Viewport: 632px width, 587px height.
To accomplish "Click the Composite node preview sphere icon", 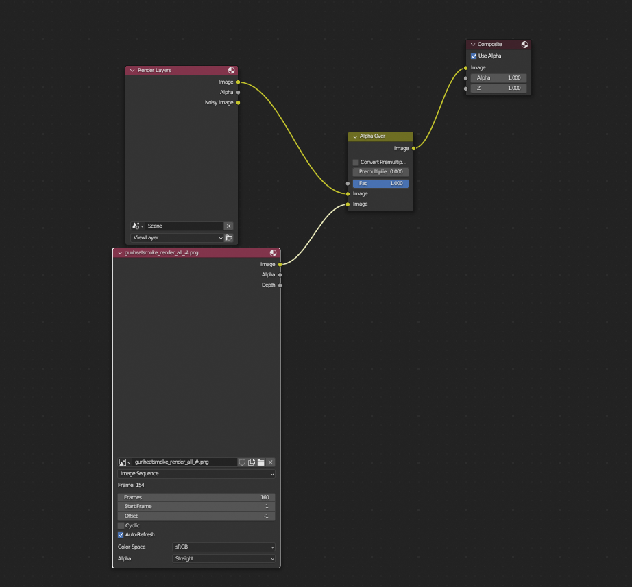I will tap(524, 45).
